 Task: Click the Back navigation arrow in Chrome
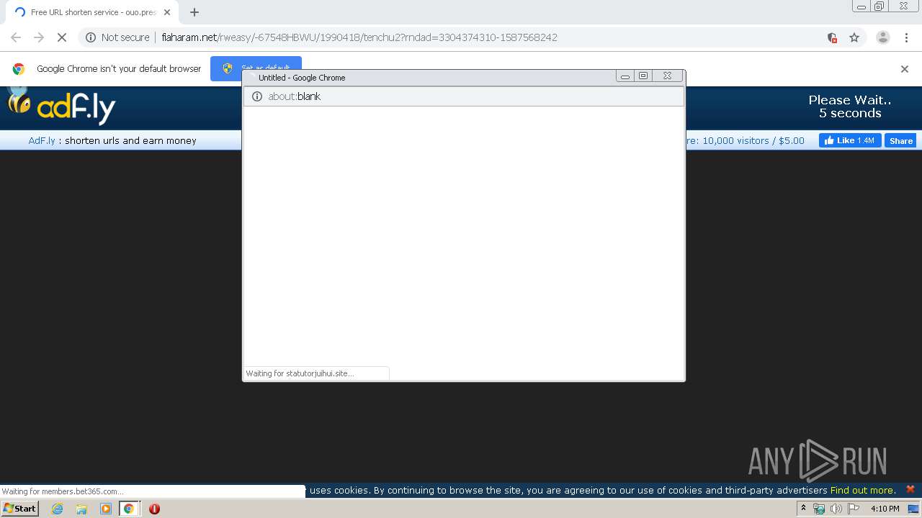click(x=16, y=37)
